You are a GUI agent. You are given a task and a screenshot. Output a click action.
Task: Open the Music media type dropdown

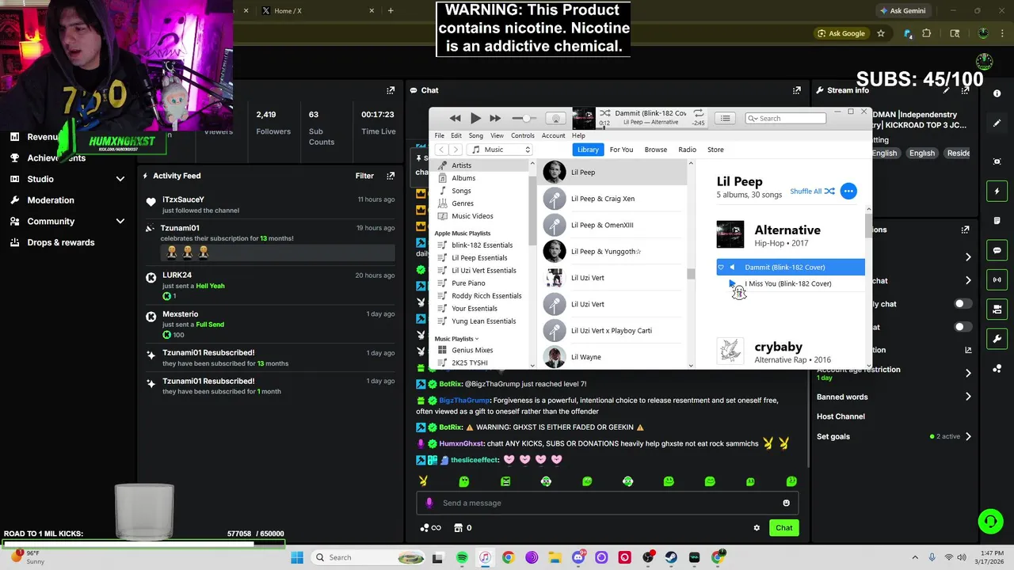[x=501, y=150]
